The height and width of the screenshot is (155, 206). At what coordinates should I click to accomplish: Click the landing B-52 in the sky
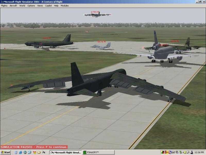98,15
